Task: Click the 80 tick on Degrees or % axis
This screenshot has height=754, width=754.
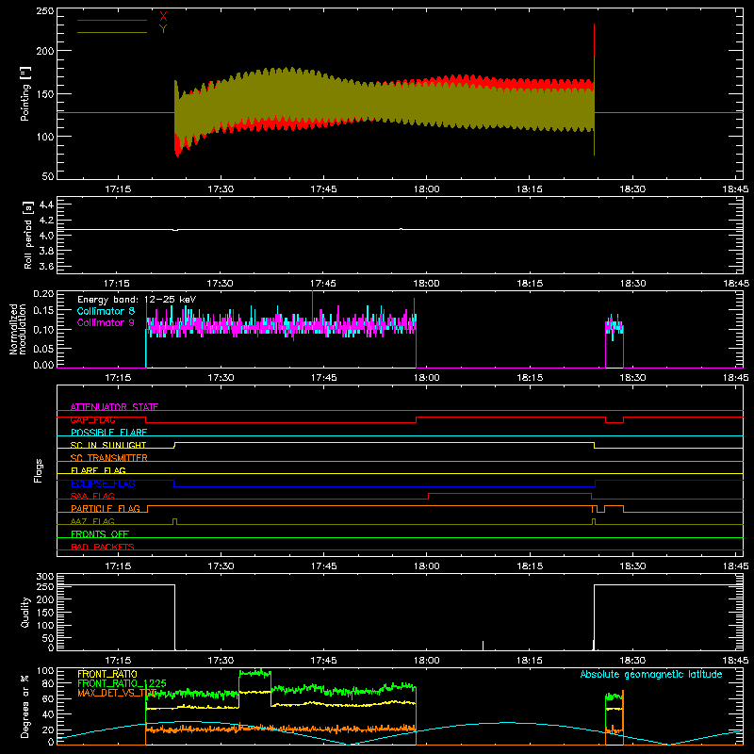Action: click(49, 683)
